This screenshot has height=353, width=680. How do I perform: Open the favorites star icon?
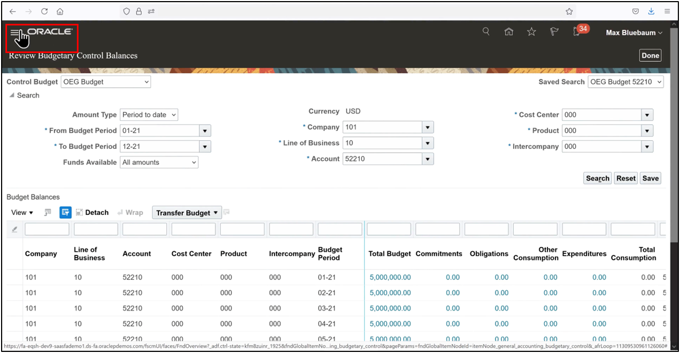531,31
